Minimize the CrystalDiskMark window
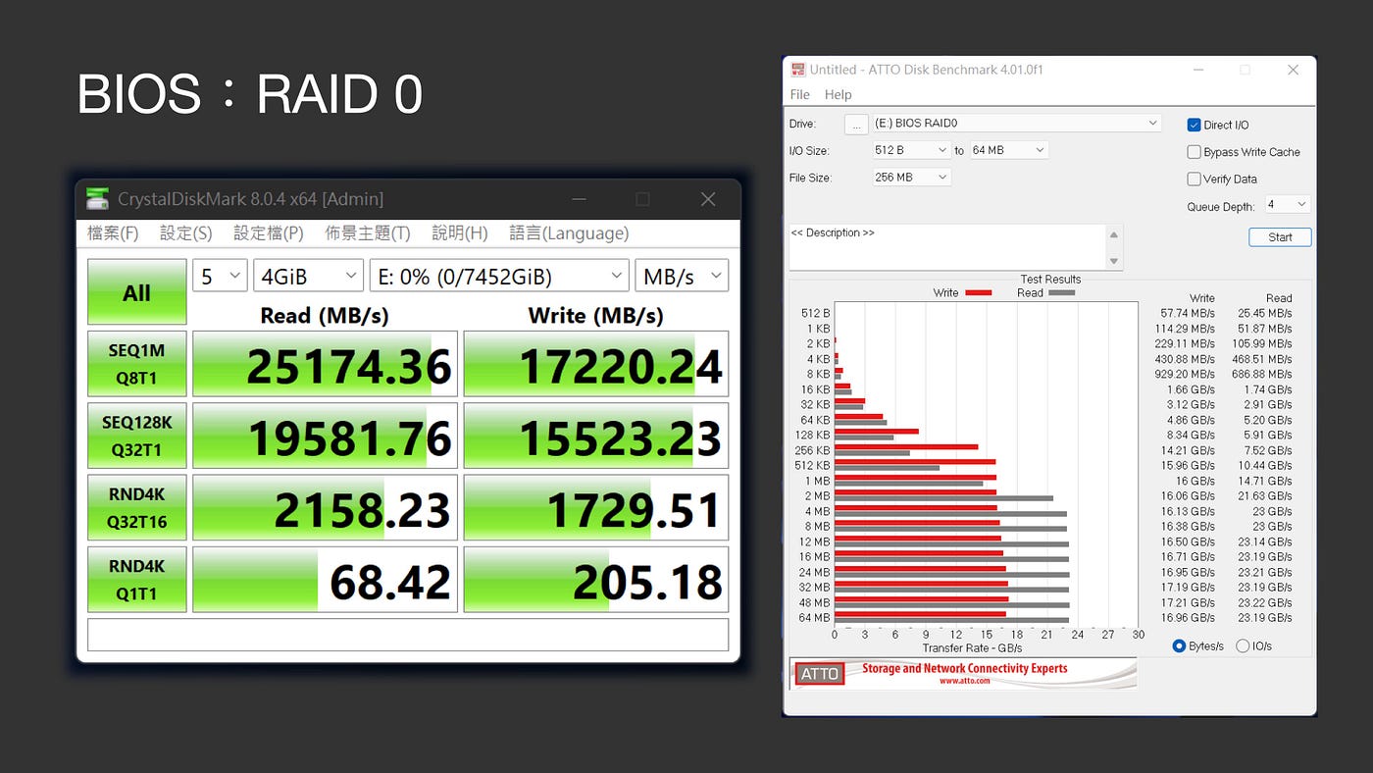Image resolution: width=1373 pixels, height=773 pixels. pos(578,199)
